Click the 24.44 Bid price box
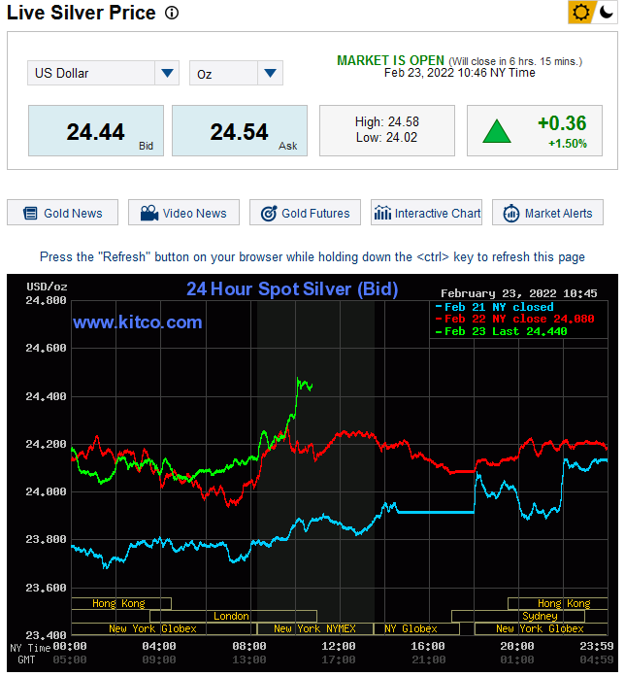The image size is (625, 676). [x=96, y=130]
